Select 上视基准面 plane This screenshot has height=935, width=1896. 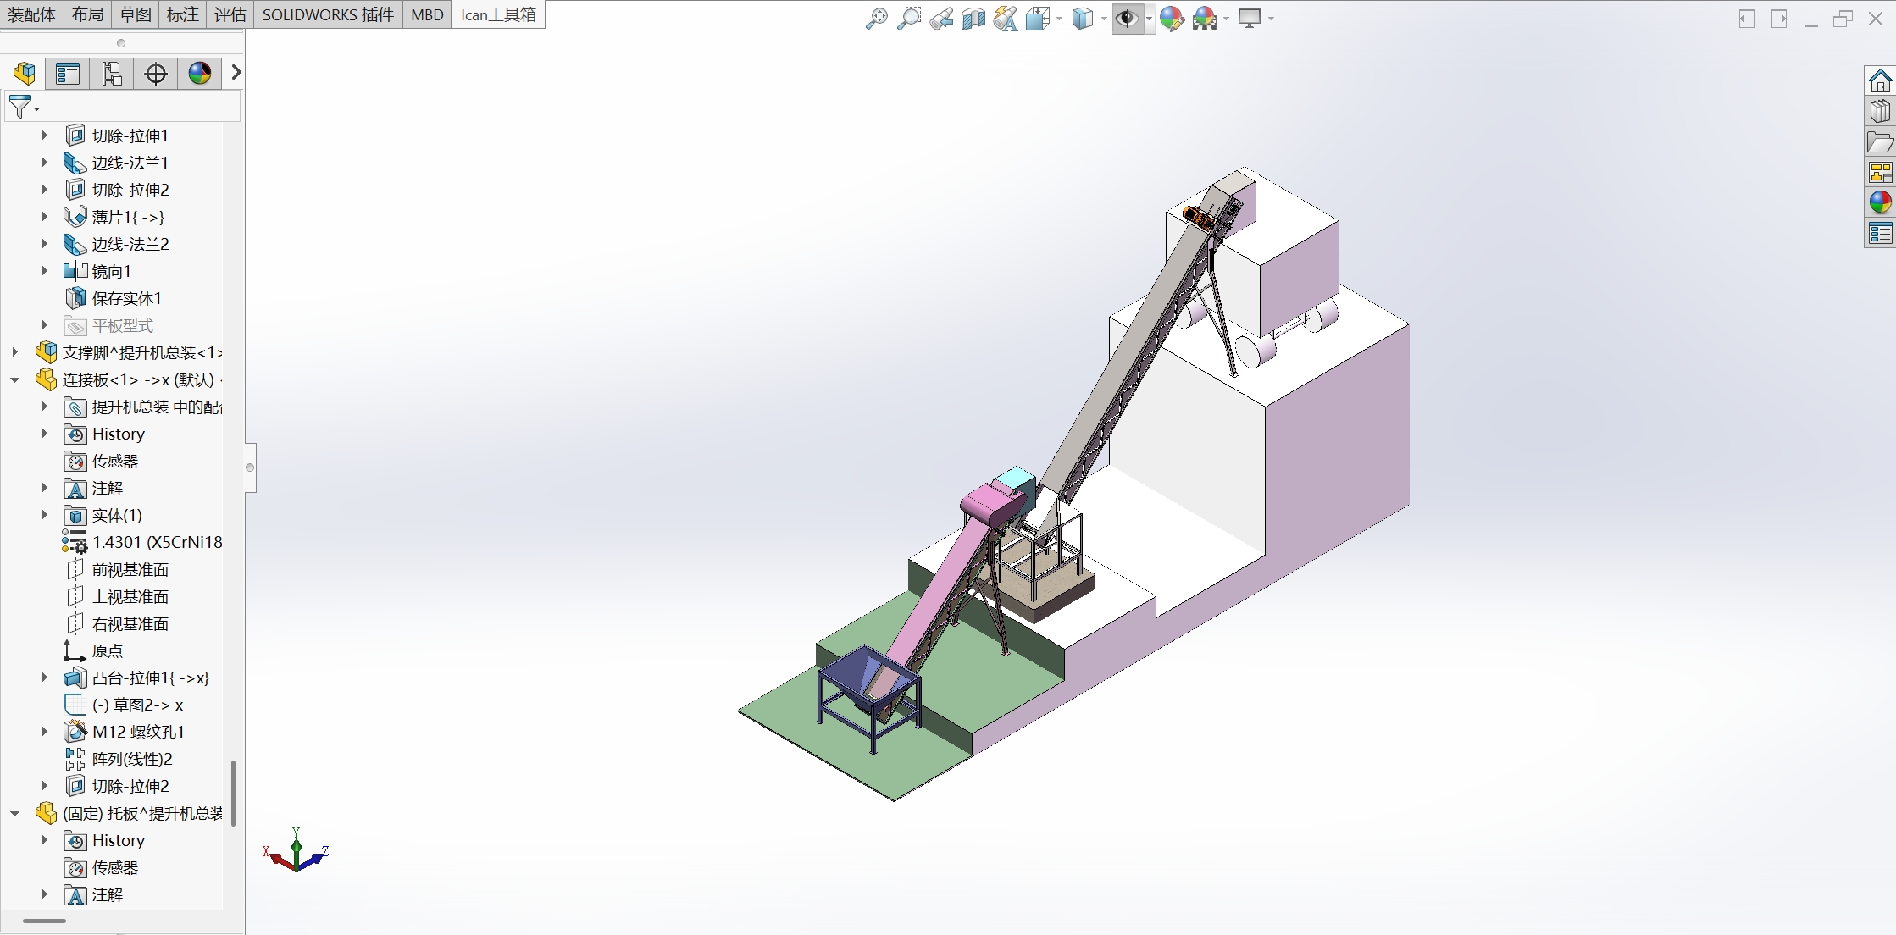coord(130,596)
